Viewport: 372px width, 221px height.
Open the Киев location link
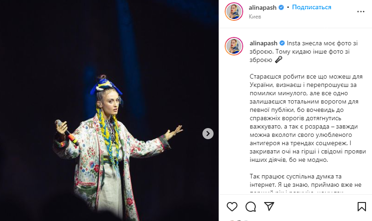[x=255, y=17]
